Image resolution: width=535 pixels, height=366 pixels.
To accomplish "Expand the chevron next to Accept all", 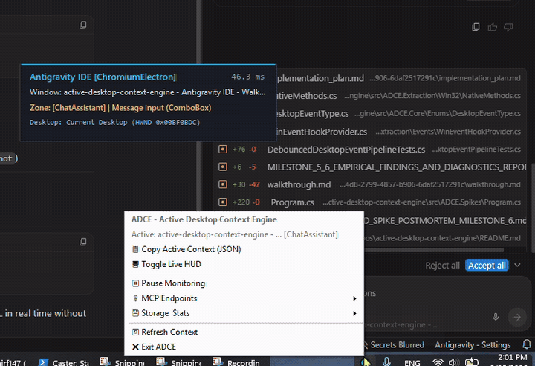I will coord(517,265).
